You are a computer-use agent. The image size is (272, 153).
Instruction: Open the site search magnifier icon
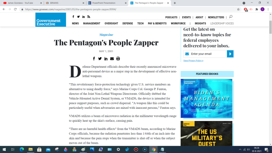coord(231,17)
